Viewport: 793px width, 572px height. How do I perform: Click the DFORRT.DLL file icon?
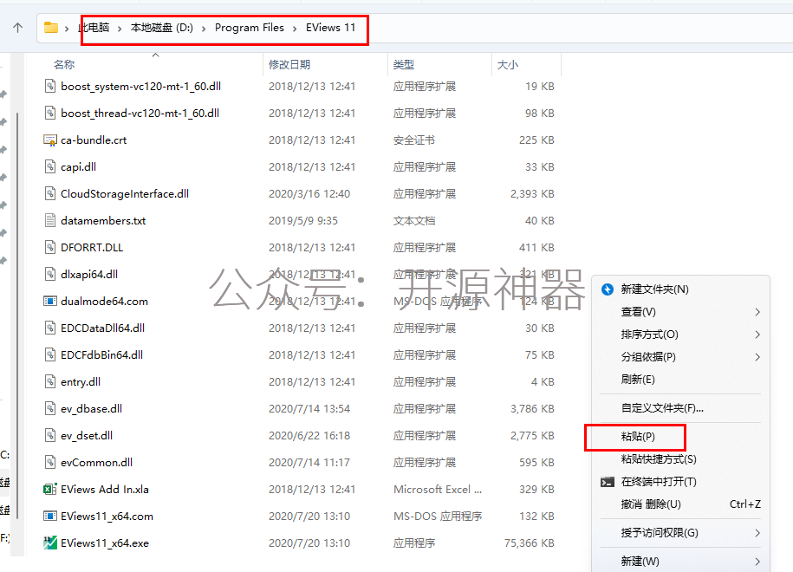50,247
